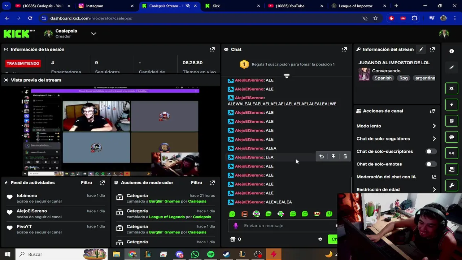Click League of Legends category link

tap(167, 217)
